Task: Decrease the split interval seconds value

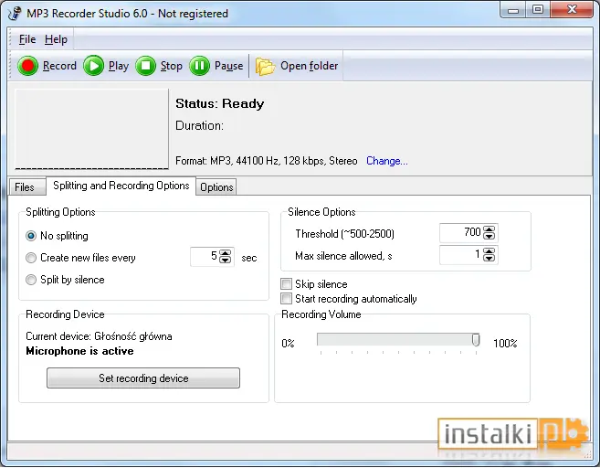Action: tap(225, 260)
